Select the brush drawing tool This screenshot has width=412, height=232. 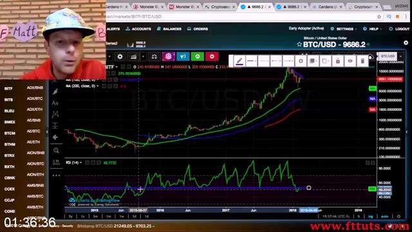(x=55, y=92)
